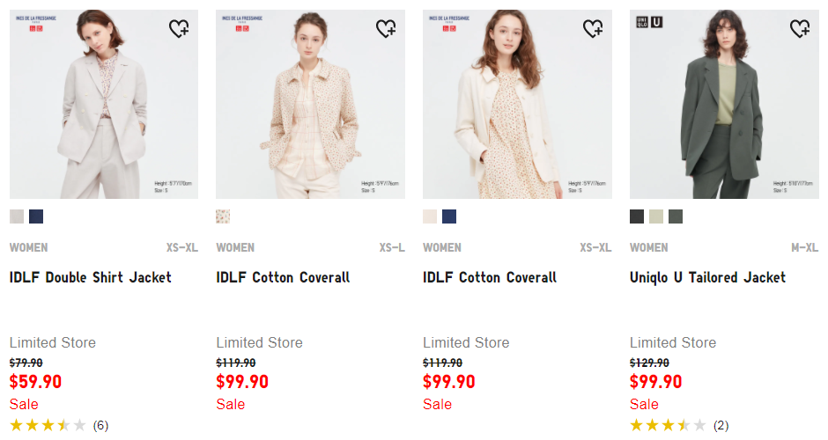
Task: Open IDLF Double Shirt Jacket product image
Action: tap(104, 104)
